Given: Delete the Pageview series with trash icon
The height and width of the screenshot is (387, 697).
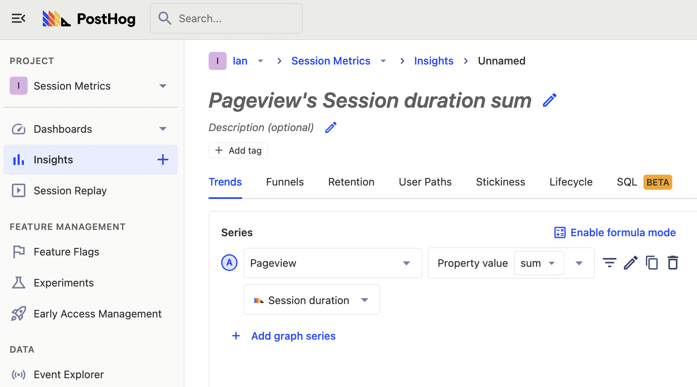Looking at the screenshot, I should 673,263.
